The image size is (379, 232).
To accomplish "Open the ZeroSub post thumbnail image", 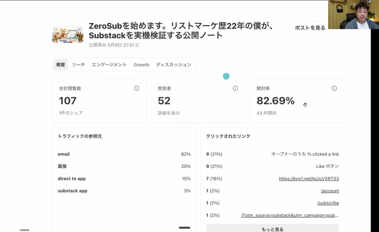I will [68, 35].
